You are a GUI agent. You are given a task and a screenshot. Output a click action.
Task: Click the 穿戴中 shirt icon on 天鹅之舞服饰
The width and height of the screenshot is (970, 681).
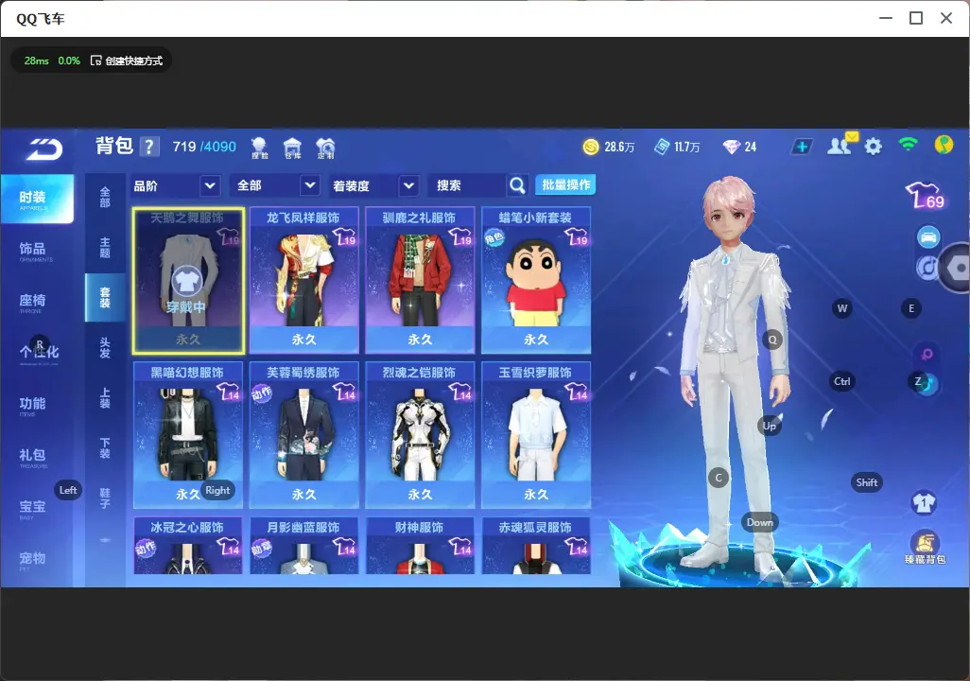(186, 282)
